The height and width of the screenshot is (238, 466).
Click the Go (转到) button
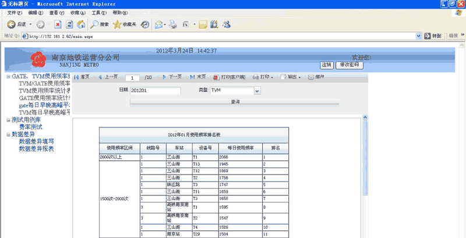pyautogui.click(x=433, y=36)
